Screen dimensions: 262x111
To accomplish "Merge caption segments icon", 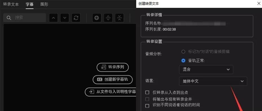I will coord(120,18).
